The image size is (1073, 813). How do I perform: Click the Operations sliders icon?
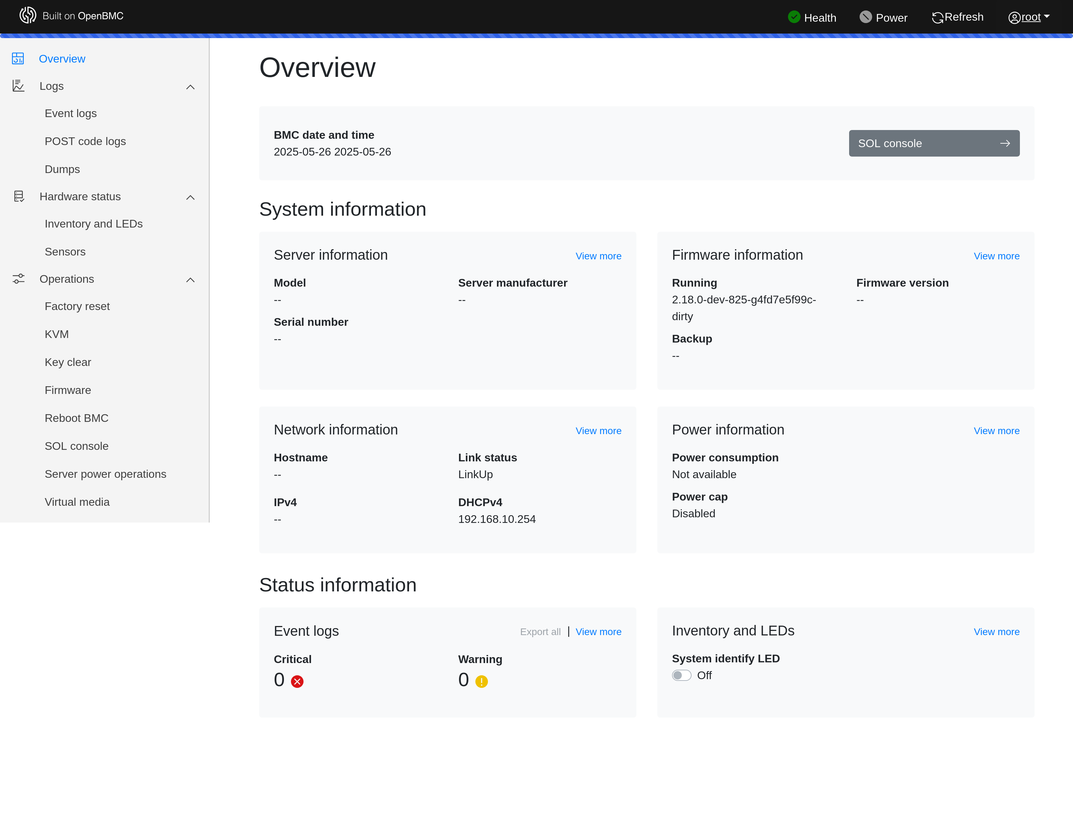[x=18, y=279]
